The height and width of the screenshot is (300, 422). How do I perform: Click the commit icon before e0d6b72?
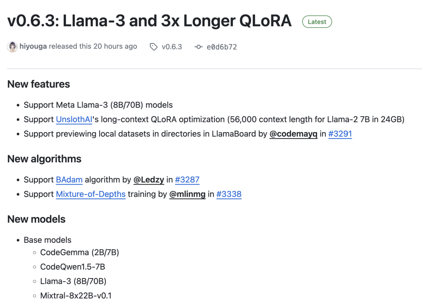[x=198, y=47]
